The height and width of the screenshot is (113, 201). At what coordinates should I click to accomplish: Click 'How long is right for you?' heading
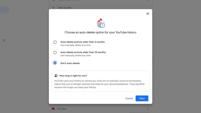73,76
